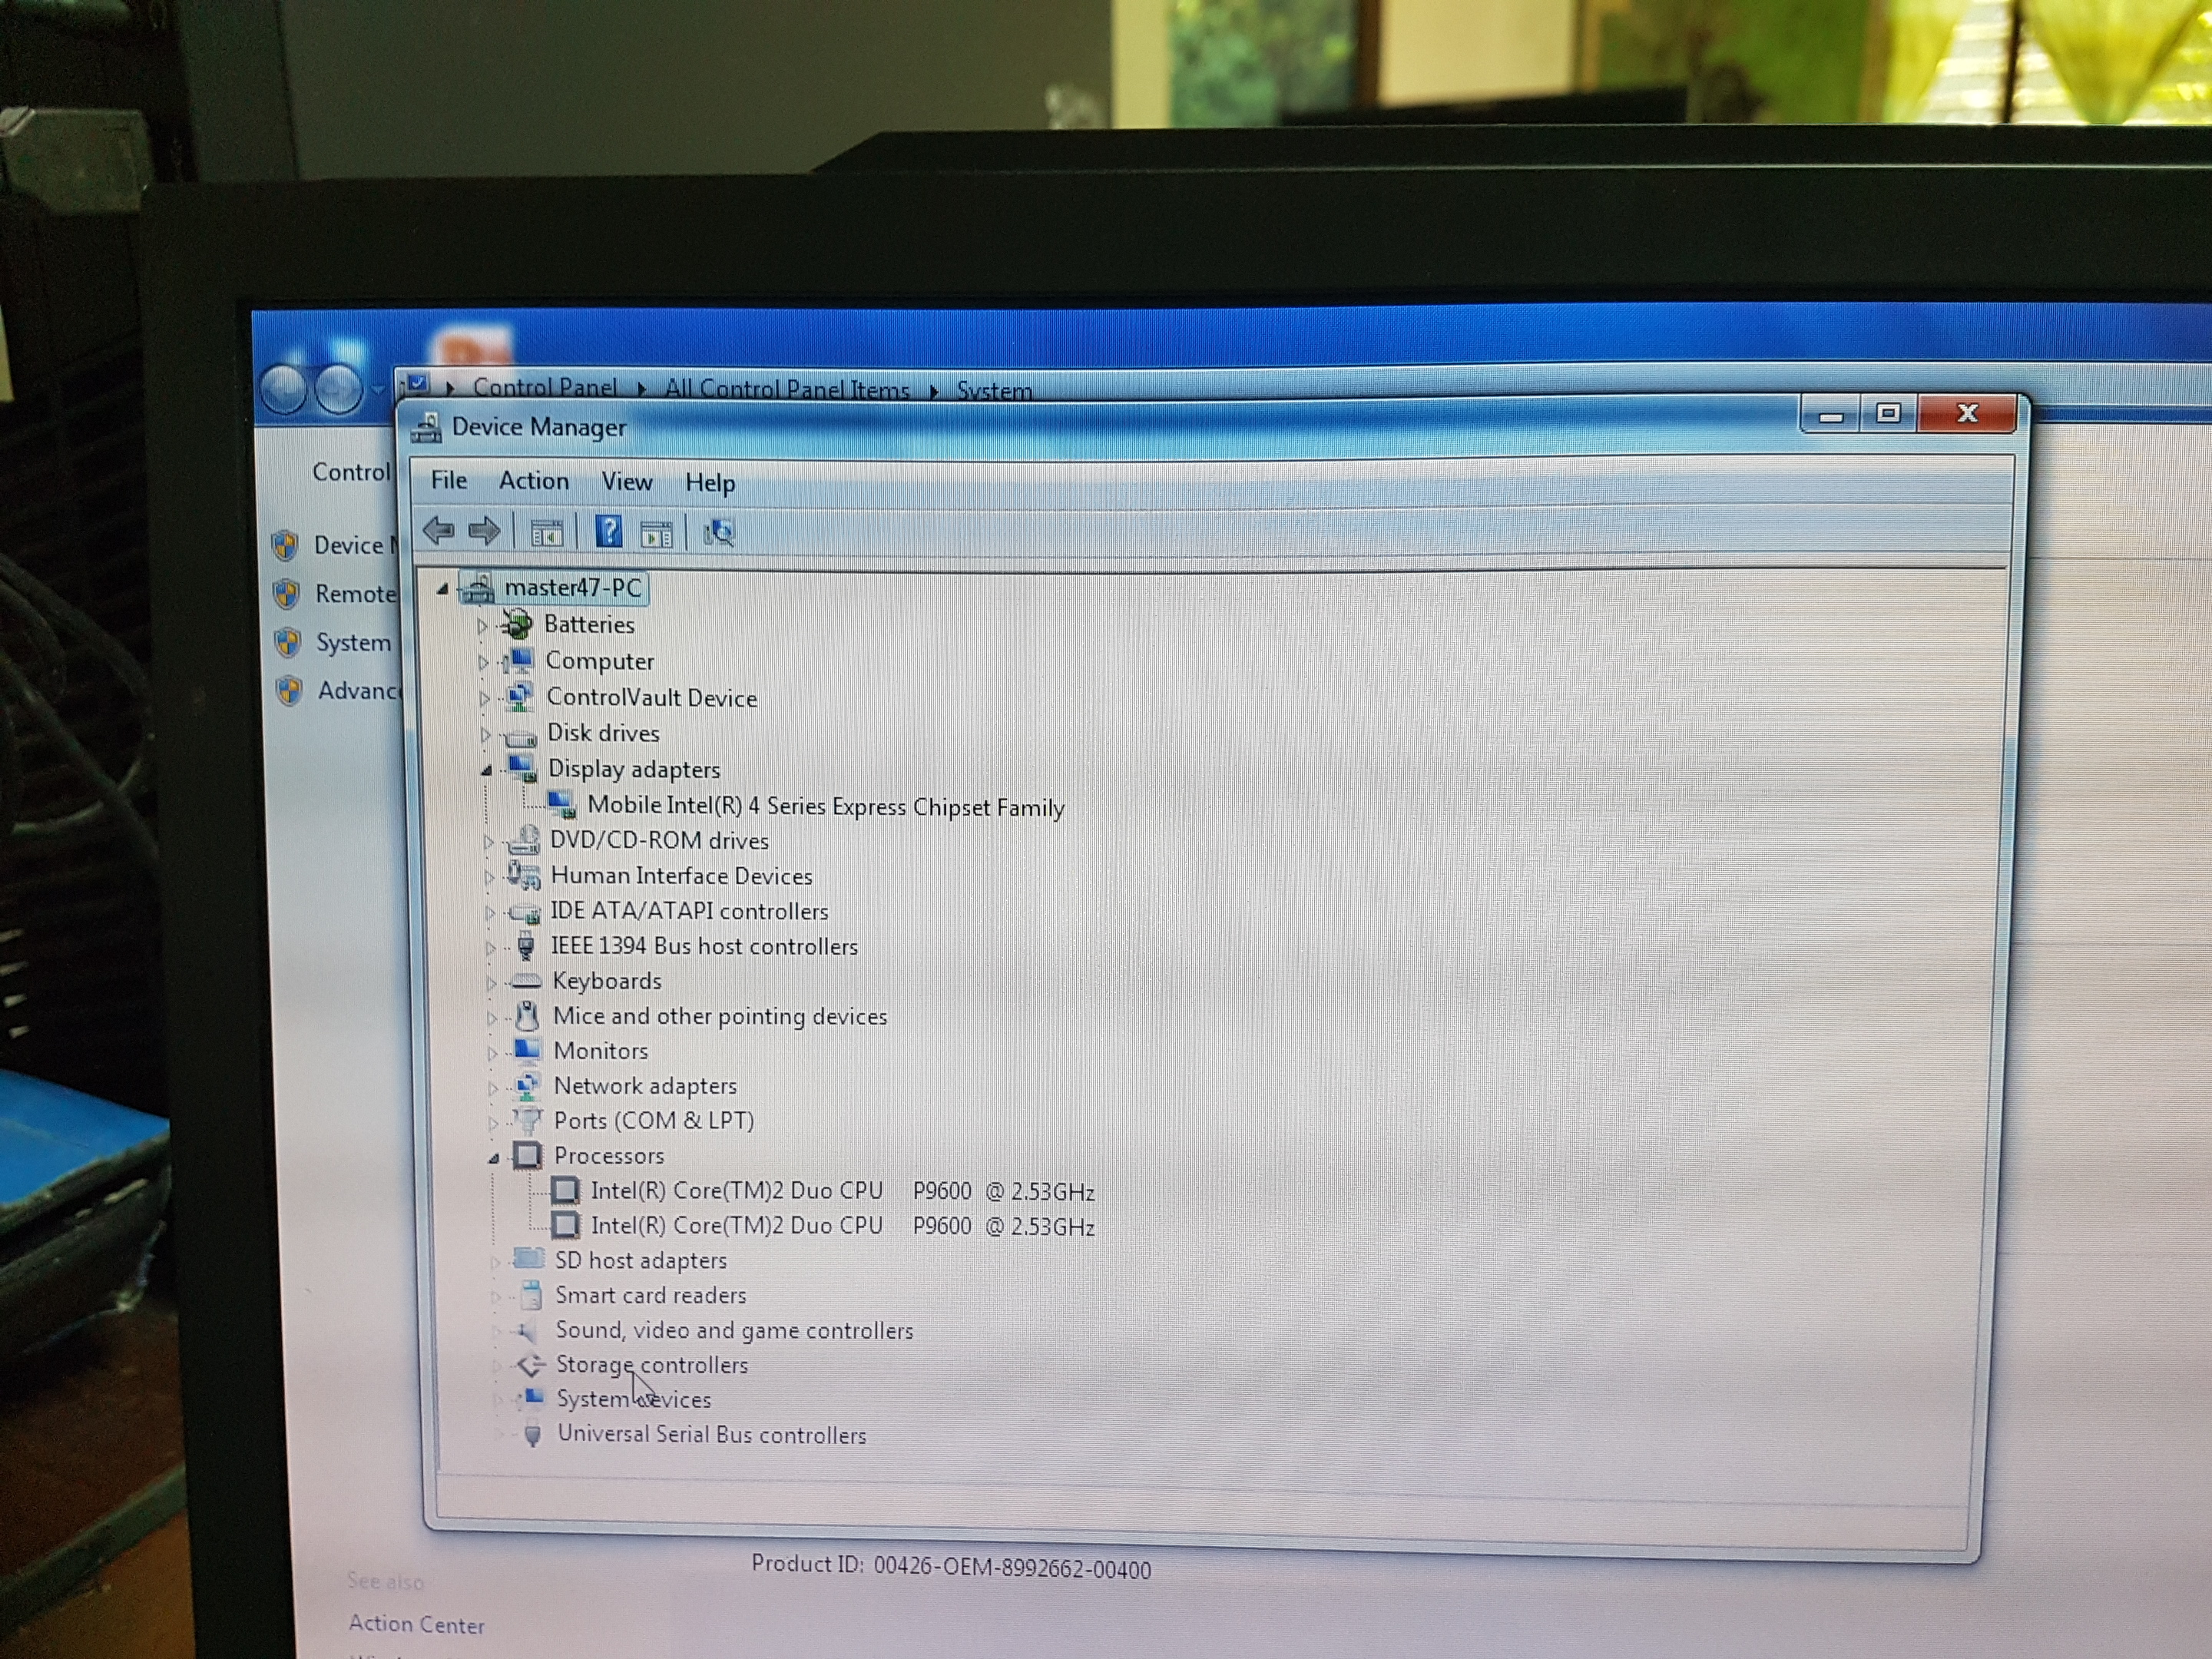
Task: Click the Storage controllers category icon
Action: (531, 1364)
